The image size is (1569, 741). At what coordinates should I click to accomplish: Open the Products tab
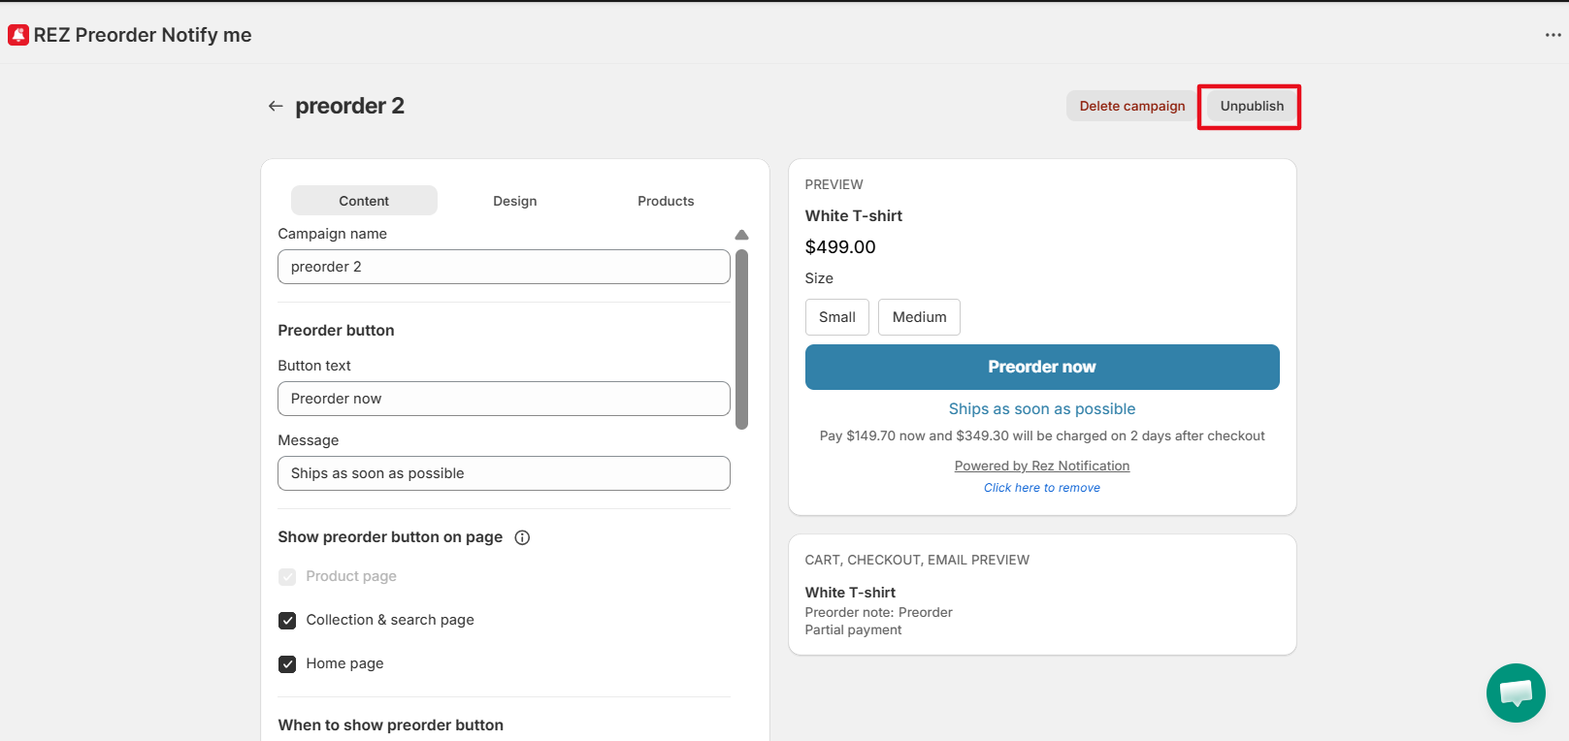tap(666, 201)
